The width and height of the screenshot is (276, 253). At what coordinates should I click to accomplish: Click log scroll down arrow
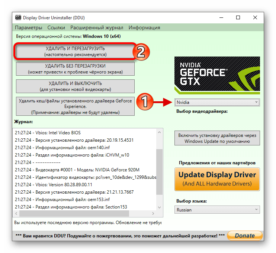pos(159,207)
